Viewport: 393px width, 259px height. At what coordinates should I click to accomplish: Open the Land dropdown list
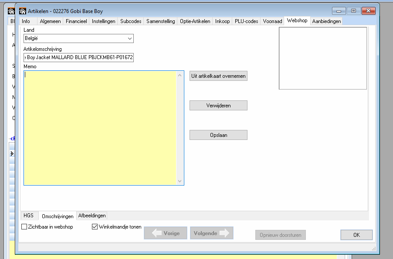tap(129, 39)
